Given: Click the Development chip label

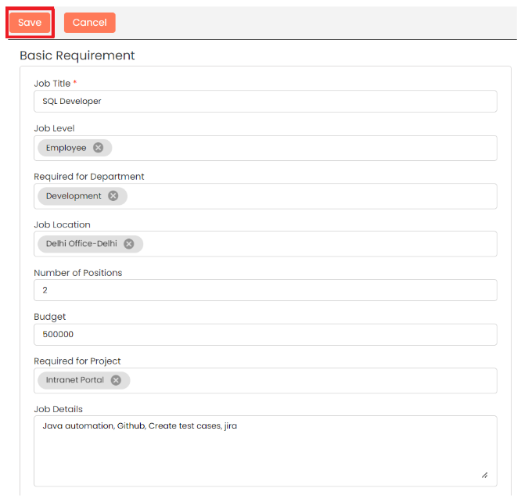Looking at the screenshot, I should tap(74, 196).
